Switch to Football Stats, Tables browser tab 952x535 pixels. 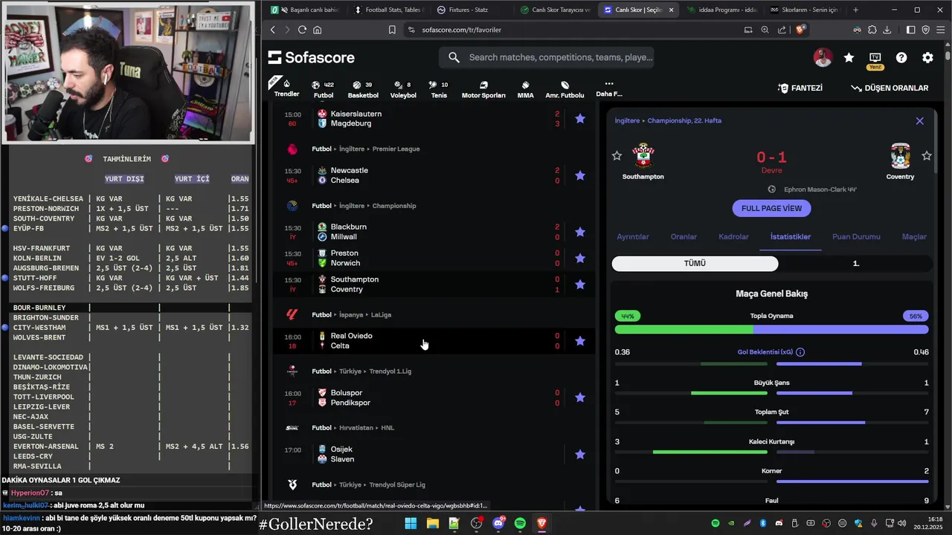390,10
